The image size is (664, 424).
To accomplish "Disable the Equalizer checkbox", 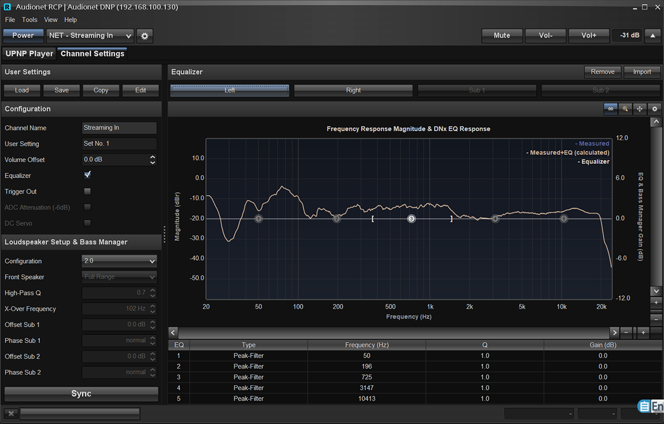I will click(87, 175).
